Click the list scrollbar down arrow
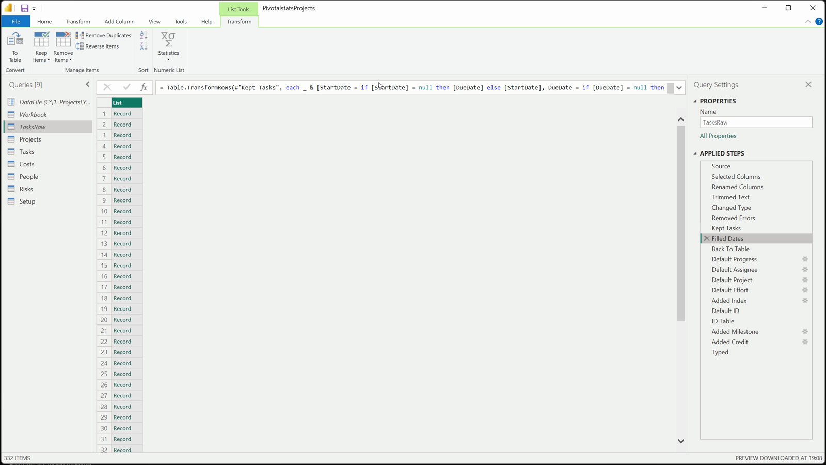Screen dimensions: 826x465 tap(681, 441)
